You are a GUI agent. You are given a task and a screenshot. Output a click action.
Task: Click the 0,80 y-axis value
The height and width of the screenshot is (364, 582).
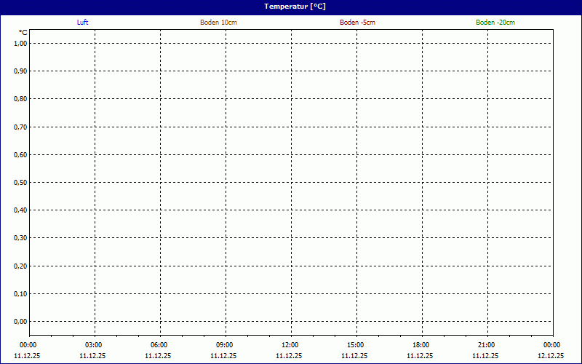tap(20, 99)
